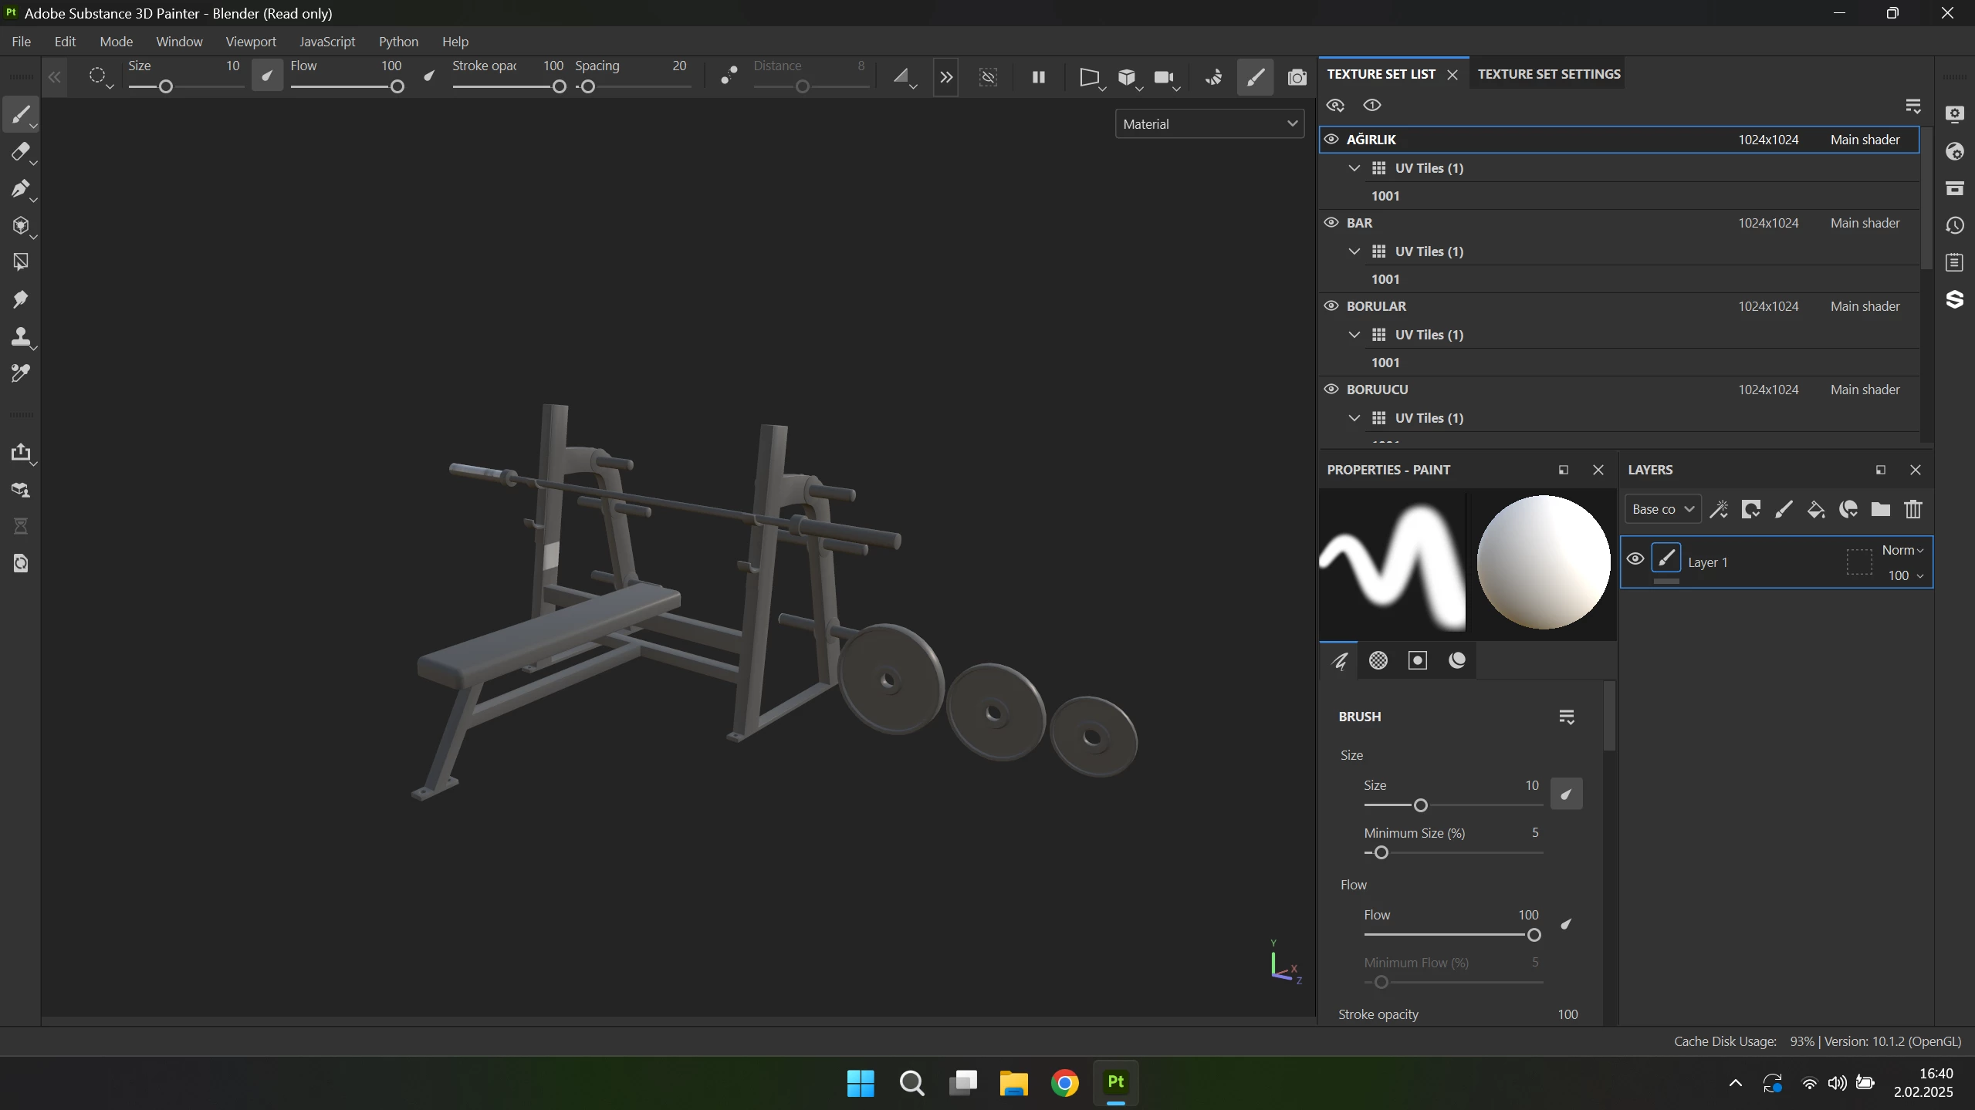Switch to Texture Set Settings tab

1548,74
